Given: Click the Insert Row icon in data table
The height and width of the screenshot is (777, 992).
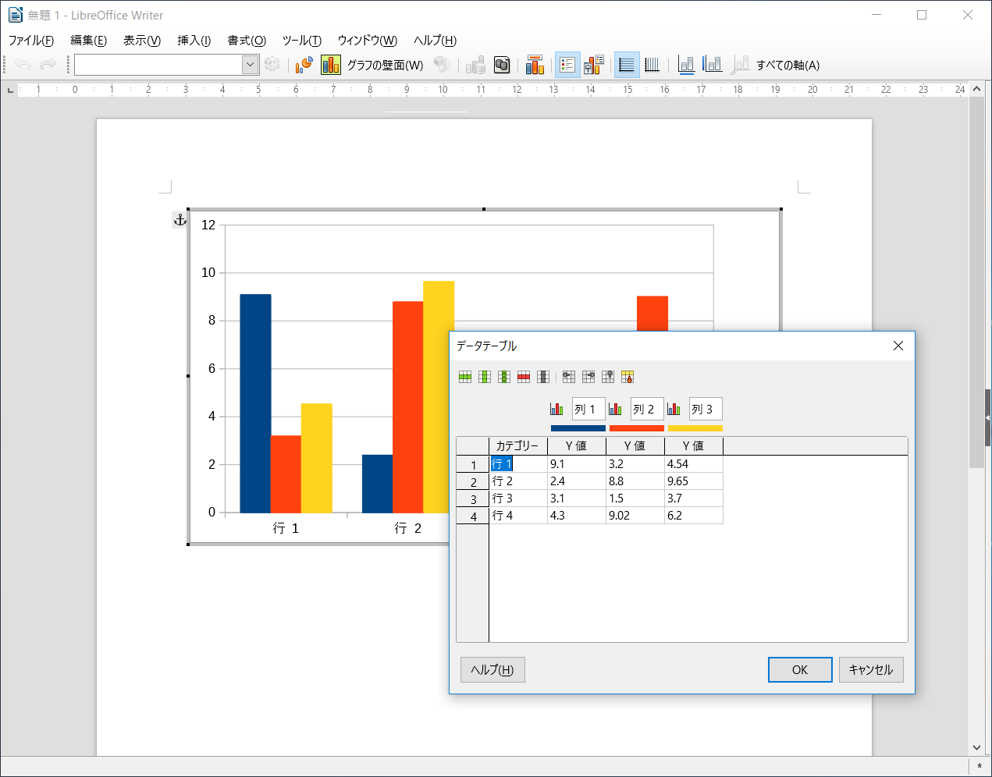Looking at the screenshot, I should click(465, 377).
